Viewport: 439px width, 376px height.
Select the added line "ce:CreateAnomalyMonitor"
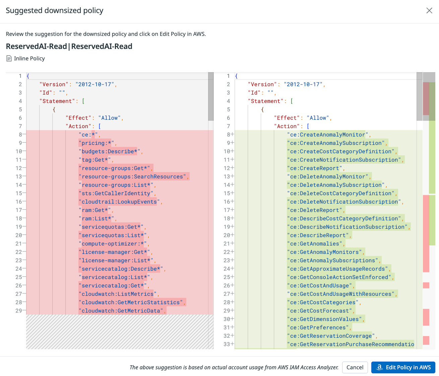pos(327,134)
